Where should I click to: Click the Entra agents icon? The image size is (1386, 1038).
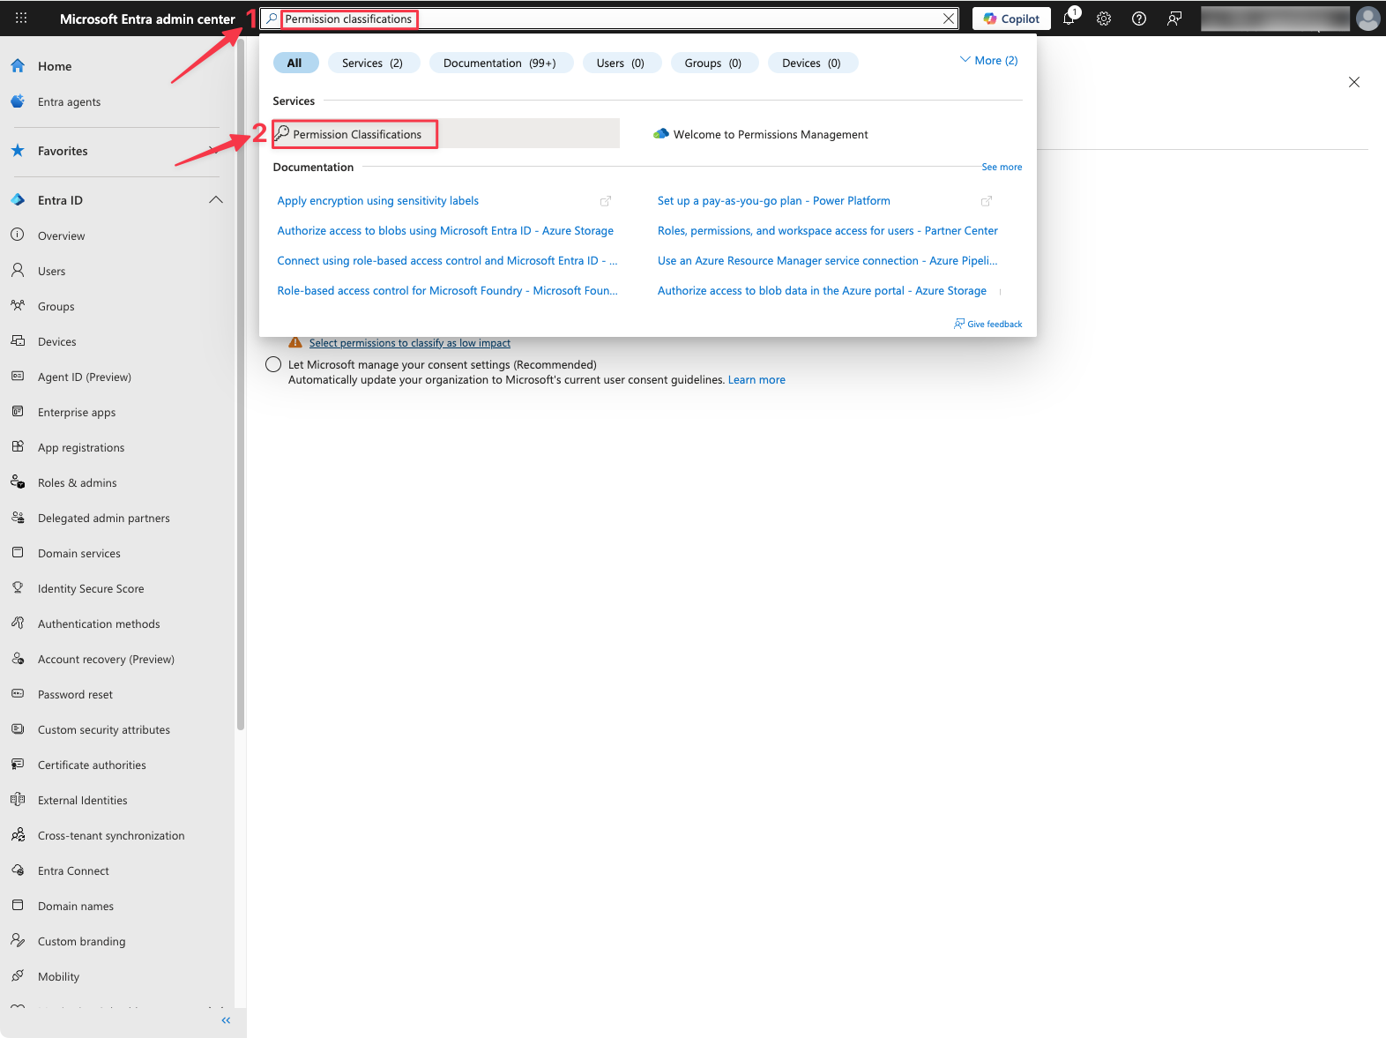(18, 101)
